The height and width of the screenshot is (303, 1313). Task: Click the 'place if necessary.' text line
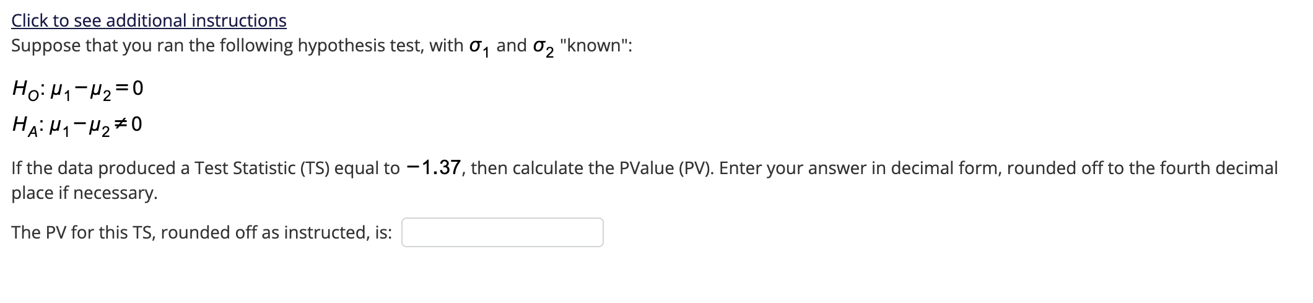tap(84, 193)
